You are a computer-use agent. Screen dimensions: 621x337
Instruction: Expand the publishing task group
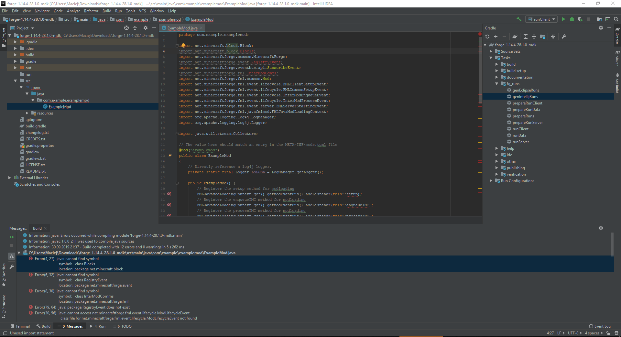pyautogui.click(x=497, y=168)
